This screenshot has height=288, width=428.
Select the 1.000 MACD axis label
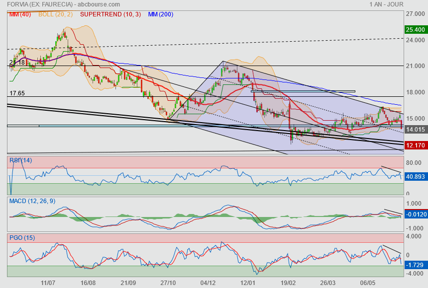414,204
